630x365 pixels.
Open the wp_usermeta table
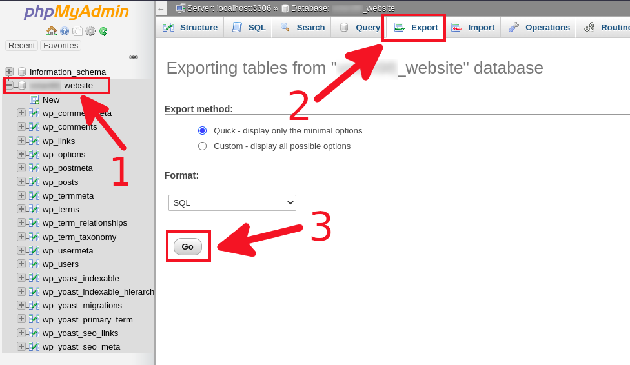coord(68,251)
